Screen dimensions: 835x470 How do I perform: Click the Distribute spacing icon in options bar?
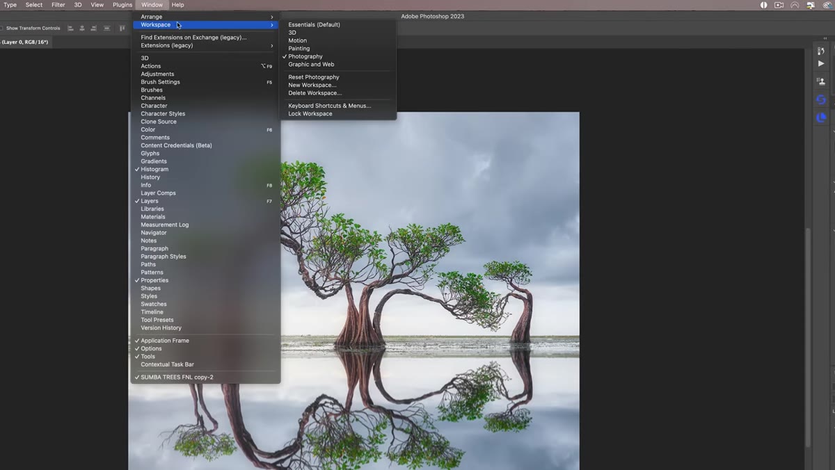106,29
